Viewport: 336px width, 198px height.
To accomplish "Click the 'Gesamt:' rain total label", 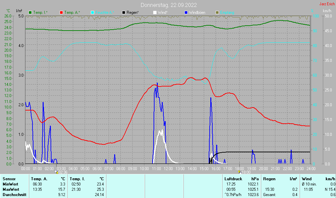I will pos(270,195).
